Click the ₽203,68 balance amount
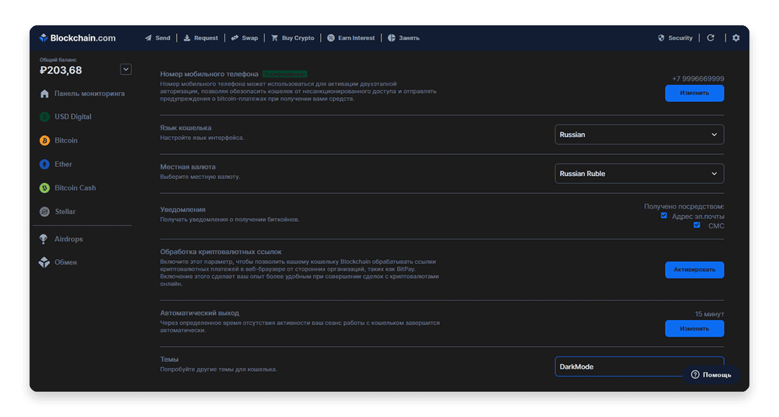 [x=61, y=70]
